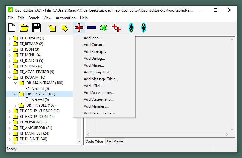
Task: Collapse the IDR_MAINFRAME (100) node
Action: point(15,83)
